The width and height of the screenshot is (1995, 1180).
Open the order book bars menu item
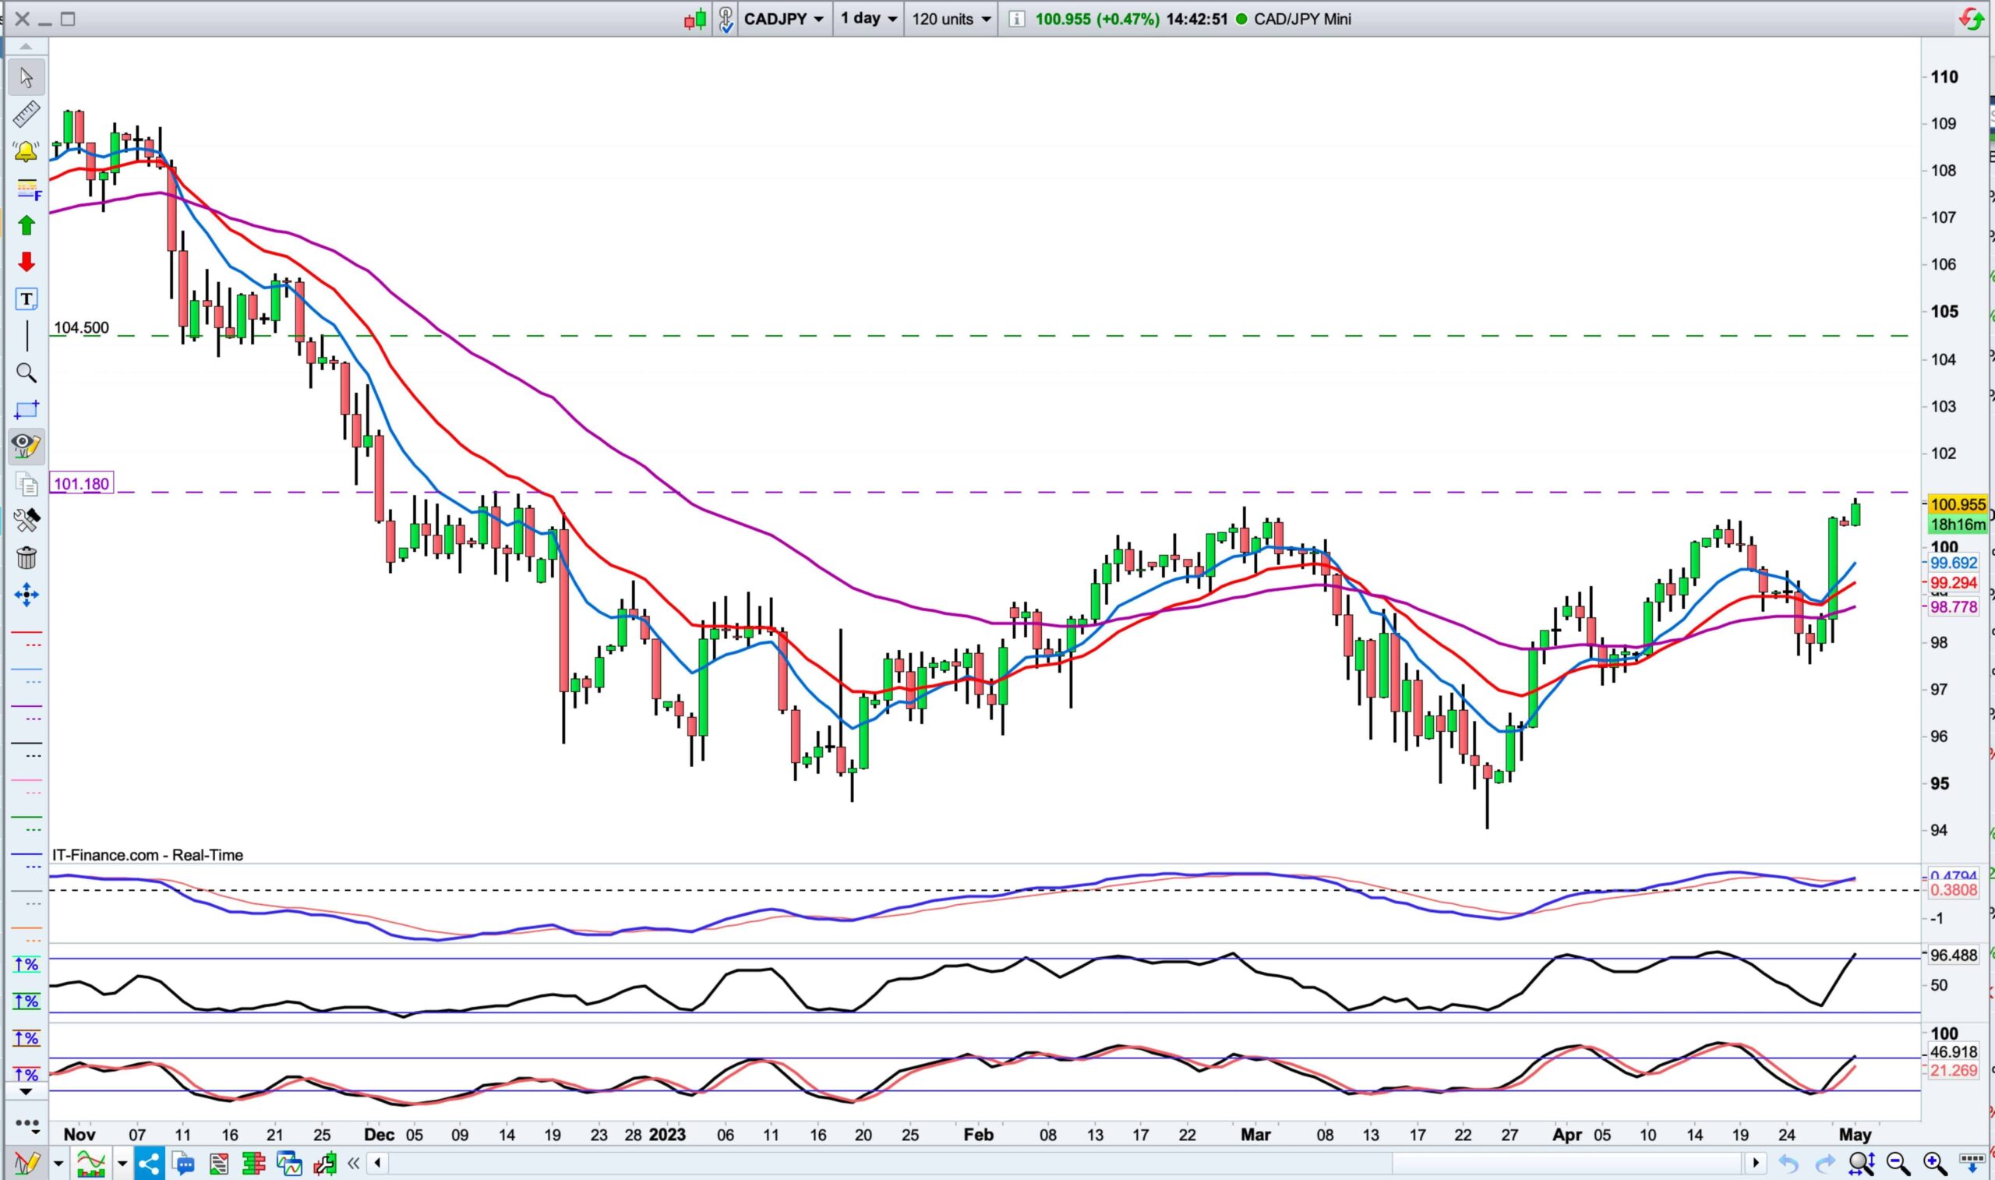click(x=253, y=1165)
